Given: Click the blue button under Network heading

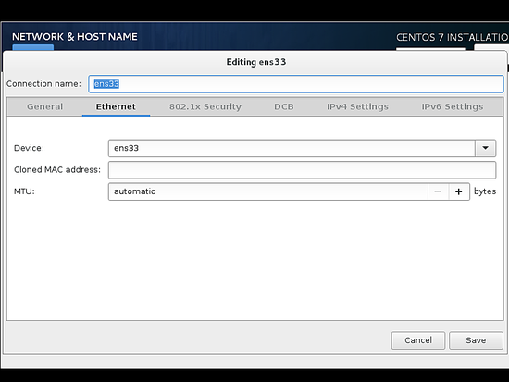Looking at the screenshot, I should [33, 48].
